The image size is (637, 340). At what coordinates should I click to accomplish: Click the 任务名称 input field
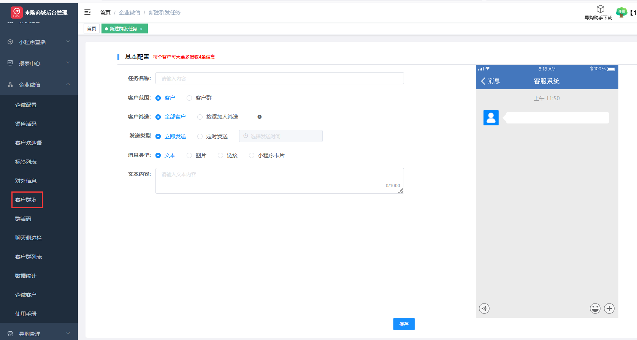279,79
